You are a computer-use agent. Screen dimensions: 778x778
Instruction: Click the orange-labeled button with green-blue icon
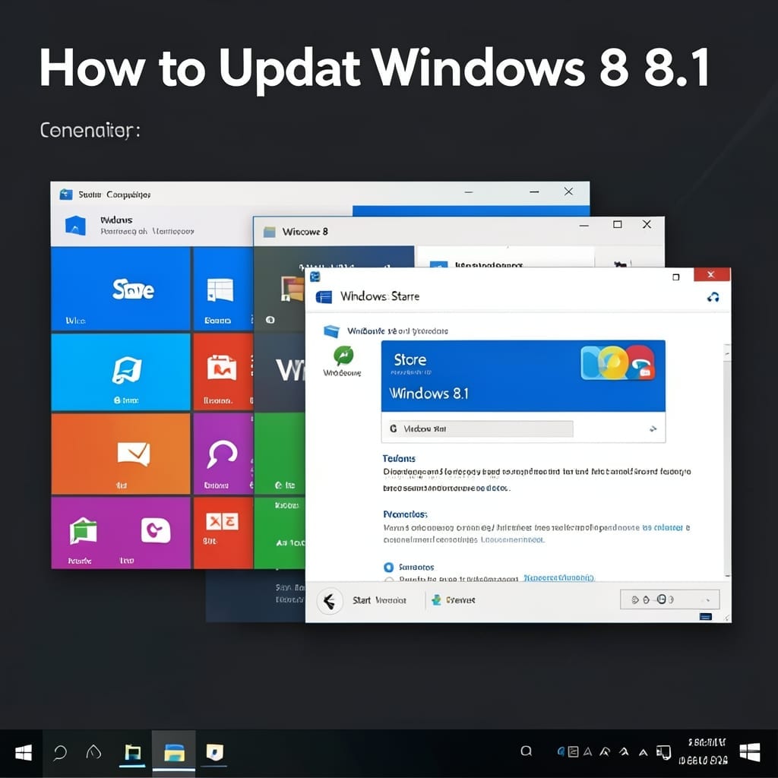coord(453,600)
